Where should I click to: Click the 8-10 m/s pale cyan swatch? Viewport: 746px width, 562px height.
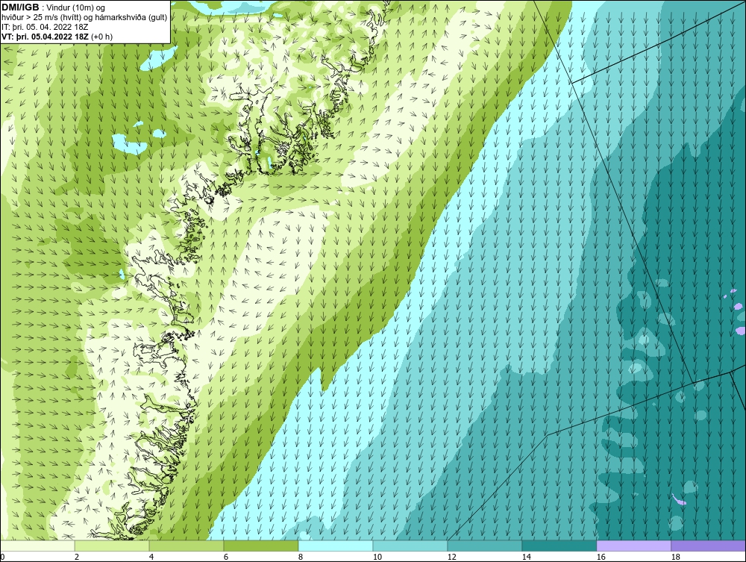[336, 546]
